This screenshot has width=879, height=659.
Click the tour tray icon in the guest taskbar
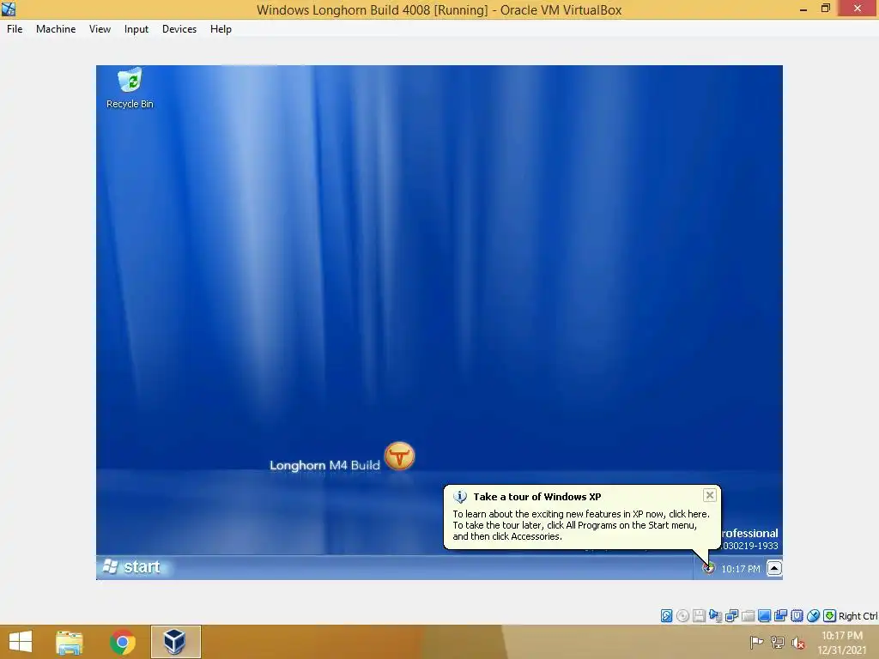click(708, 568)
